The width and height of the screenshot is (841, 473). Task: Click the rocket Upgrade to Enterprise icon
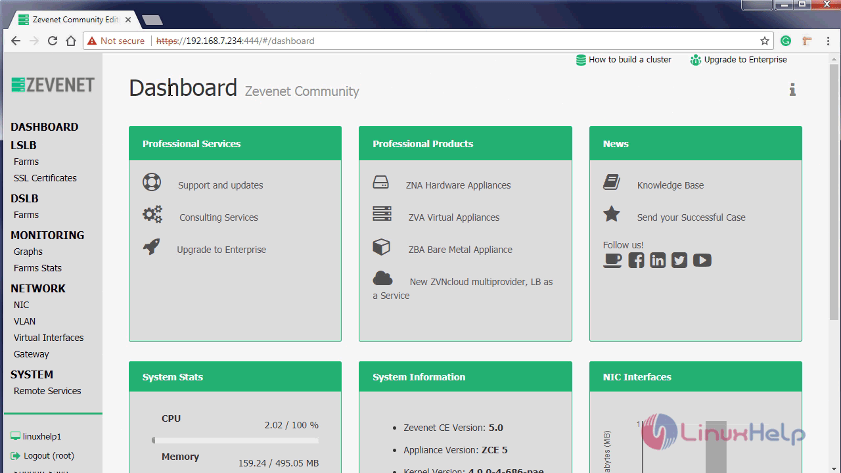pyautogui.click(x=151, y=247)
